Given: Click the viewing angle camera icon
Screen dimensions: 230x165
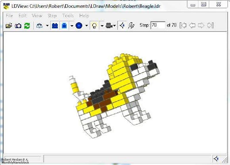Looking at the screenshot, I should (x=109, y=25).
